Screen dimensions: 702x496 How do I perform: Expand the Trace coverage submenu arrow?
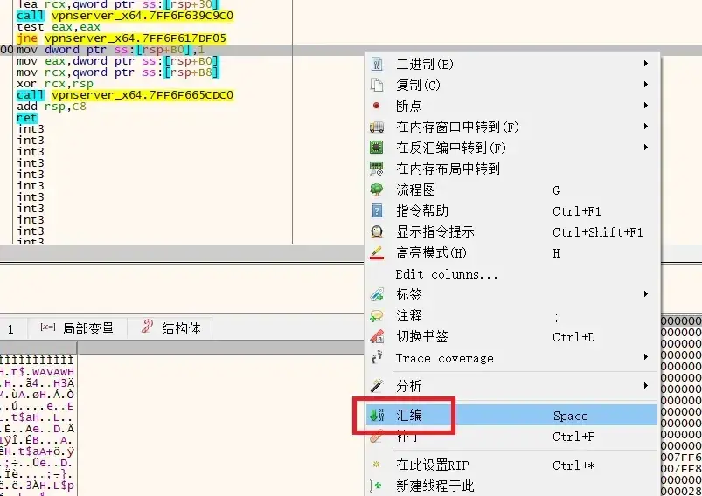[x=646, y=358]
